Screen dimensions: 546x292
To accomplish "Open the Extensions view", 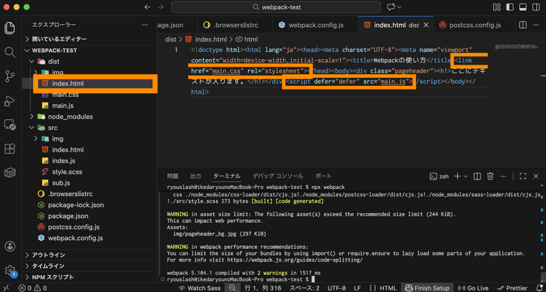I will click(x=10, y=148).
